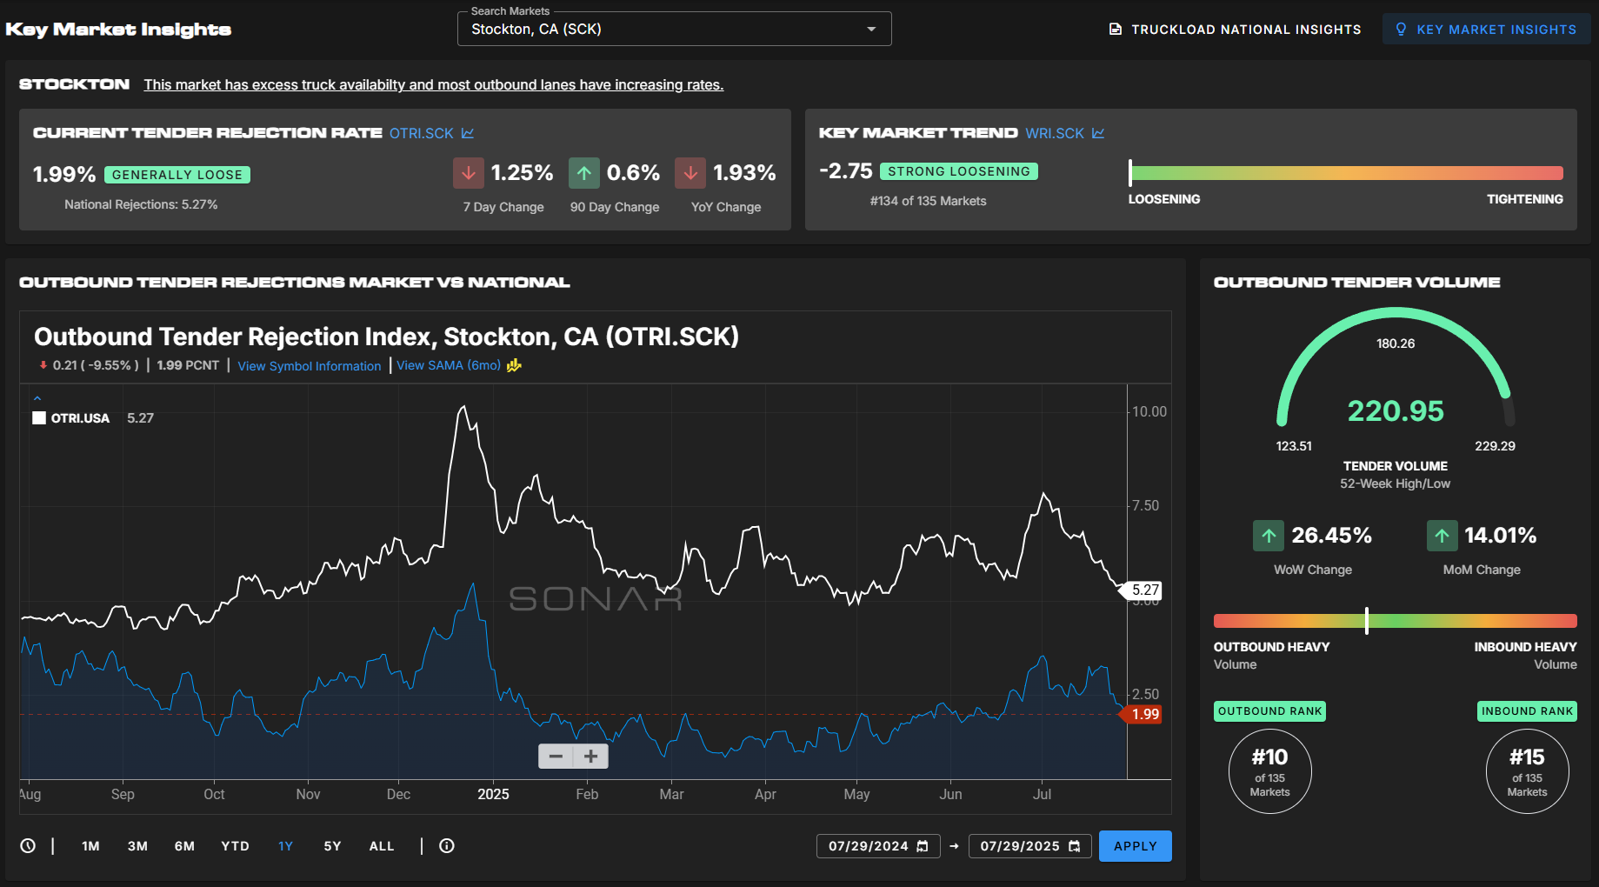Click the info icon after ALL
Image resolution: width=1599 pixels, height=887 pixels.
[x=447, y=846]
